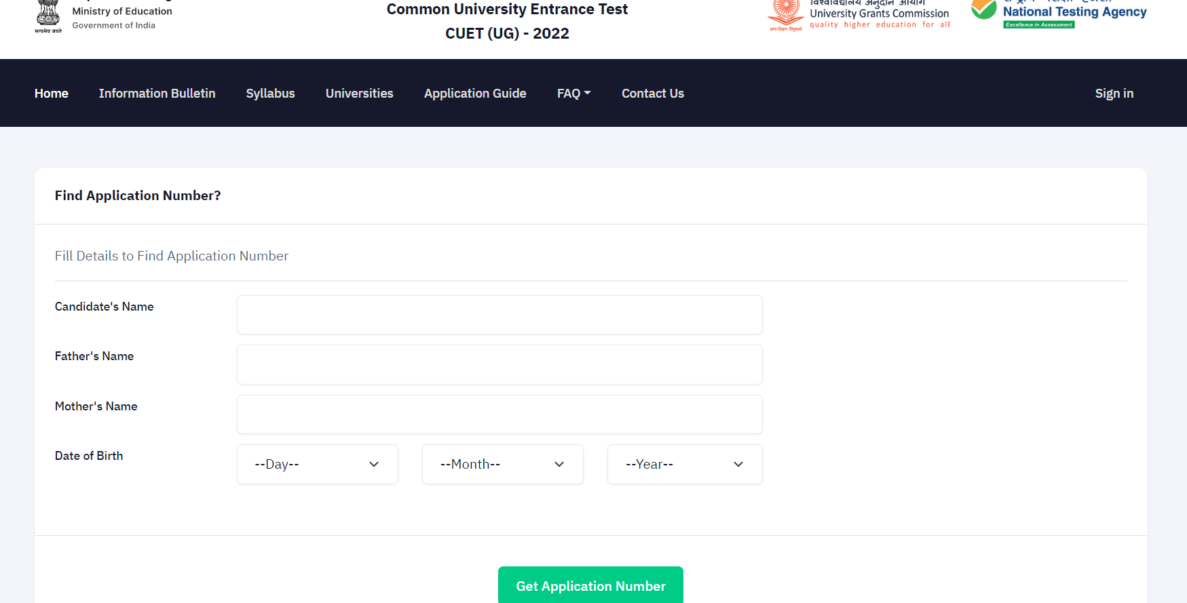The image size is (1187, 603).
Task: Click the Father's Name label
Action: 94,356
